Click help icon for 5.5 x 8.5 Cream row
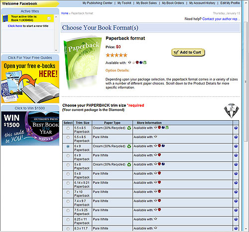 coord(236,128)
